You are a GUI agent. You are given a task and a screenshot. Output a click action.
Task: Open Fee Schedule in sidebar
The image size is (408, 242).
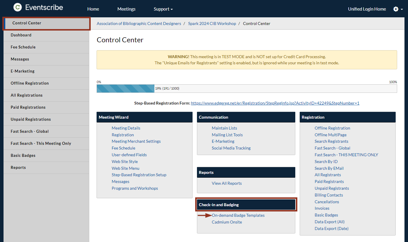(46, 47)
